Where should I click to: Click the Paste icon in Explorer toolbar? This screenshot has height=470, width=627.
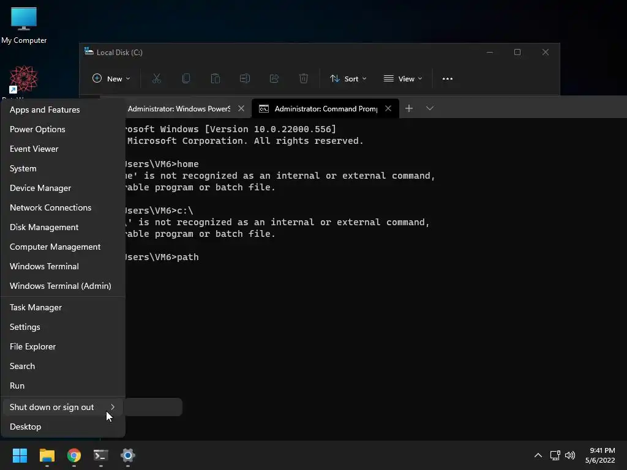[215, 79]
